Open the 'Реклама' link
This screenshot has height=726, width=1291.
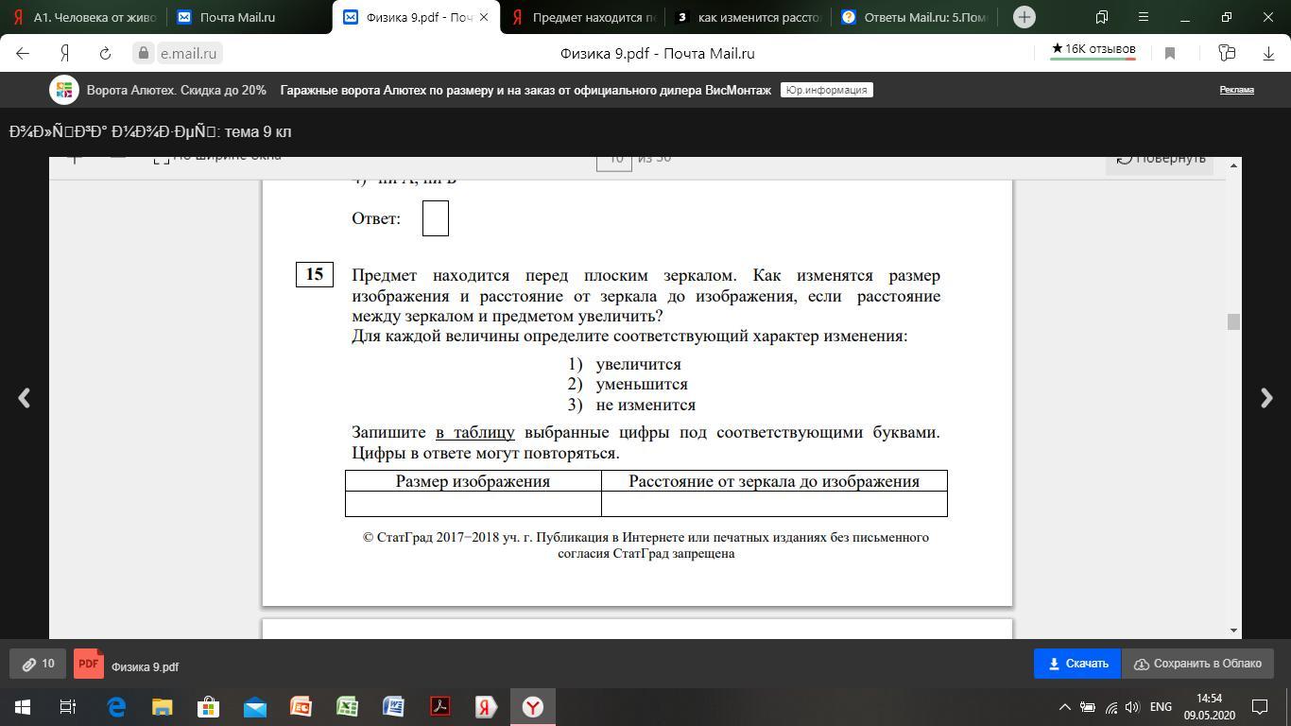[x=1236, y=90]
